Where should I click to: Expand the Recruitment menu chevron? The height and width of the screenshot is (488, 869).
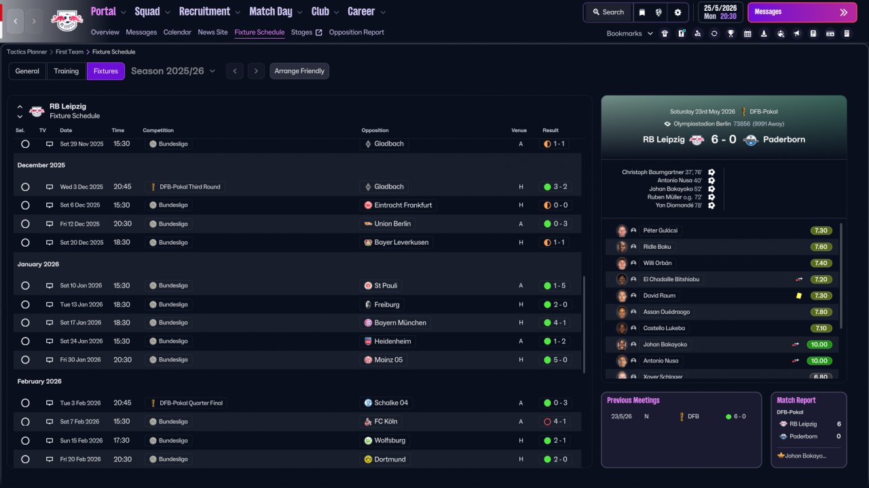(x=238, y=12)
